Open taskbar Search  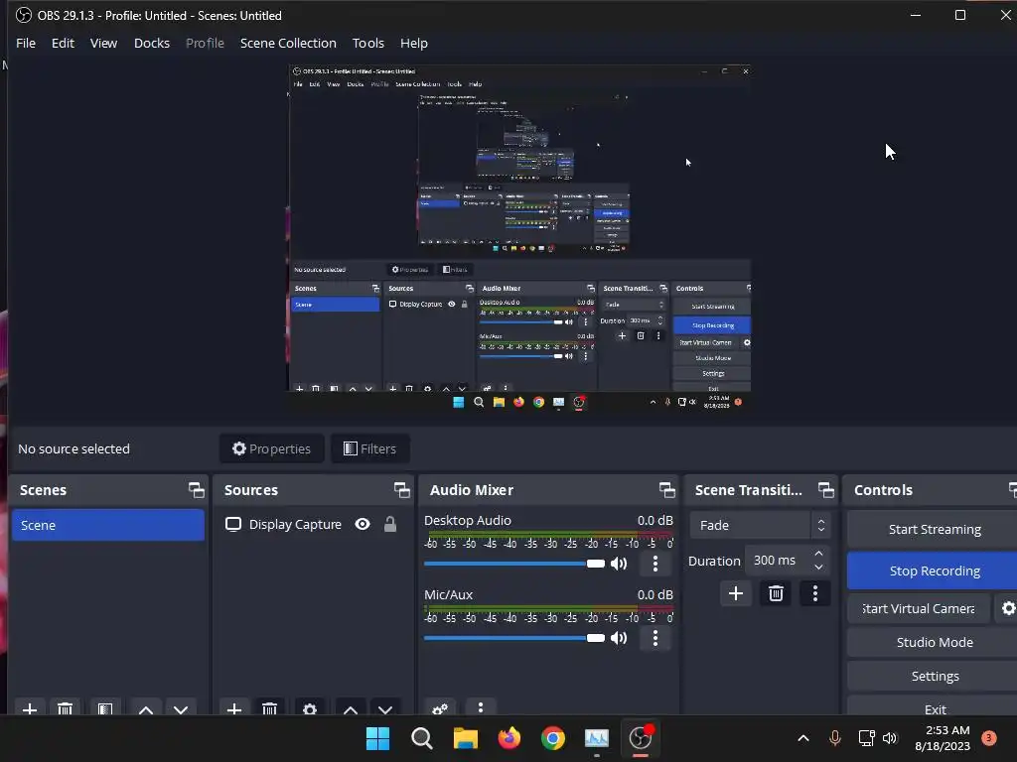pyautogui.click(x=421, y=737)
